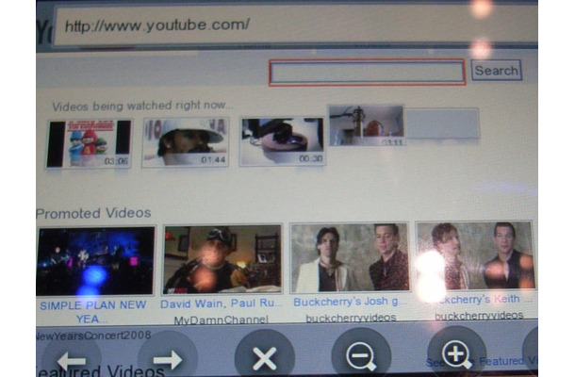
Task: Click 'Videos being watched right now...' text
Action: (142, 106)
